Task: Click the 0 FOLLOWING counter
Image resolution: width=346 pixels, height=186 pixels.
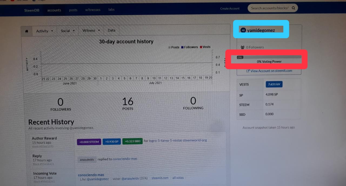Action: [193, 103]
